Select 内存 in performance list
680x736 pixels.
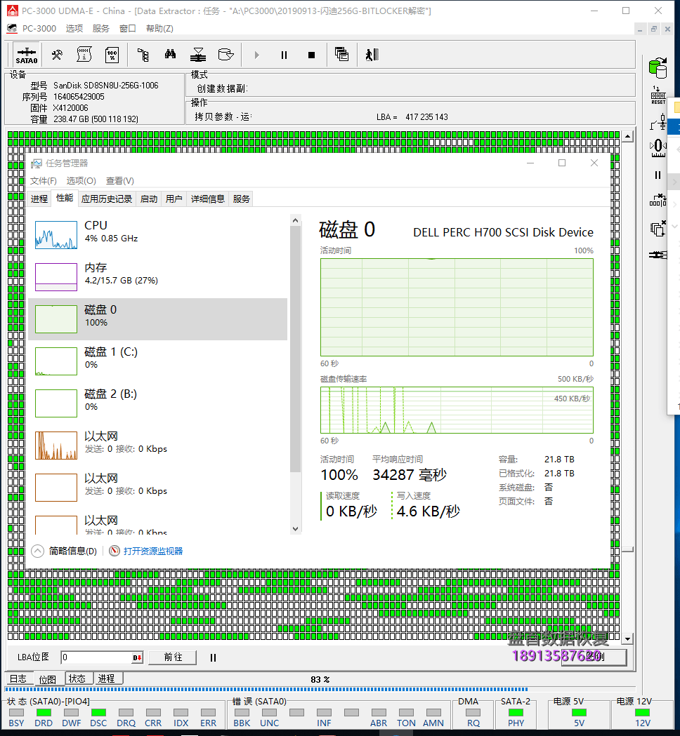pos(158,277)
